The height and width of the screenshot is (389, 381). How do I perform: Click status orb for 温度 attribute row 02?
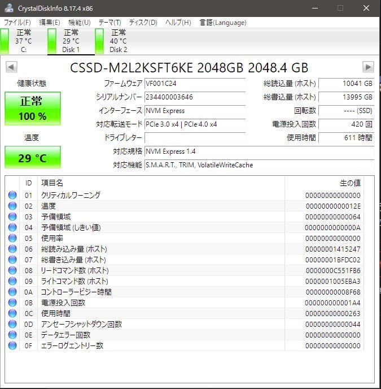[x=12, y=206]
